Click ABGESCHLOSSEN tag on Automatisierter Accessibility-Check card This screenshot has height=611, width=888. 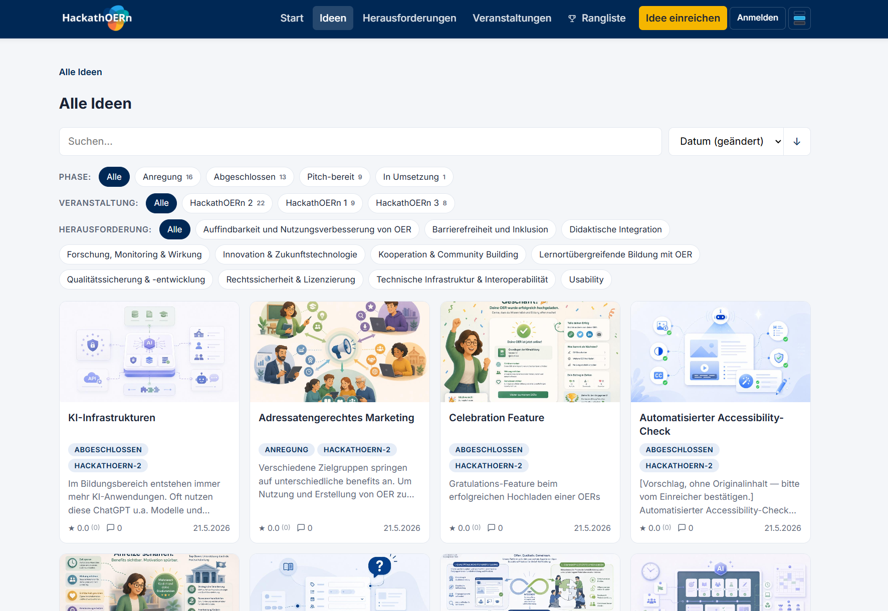pos(680,450)
